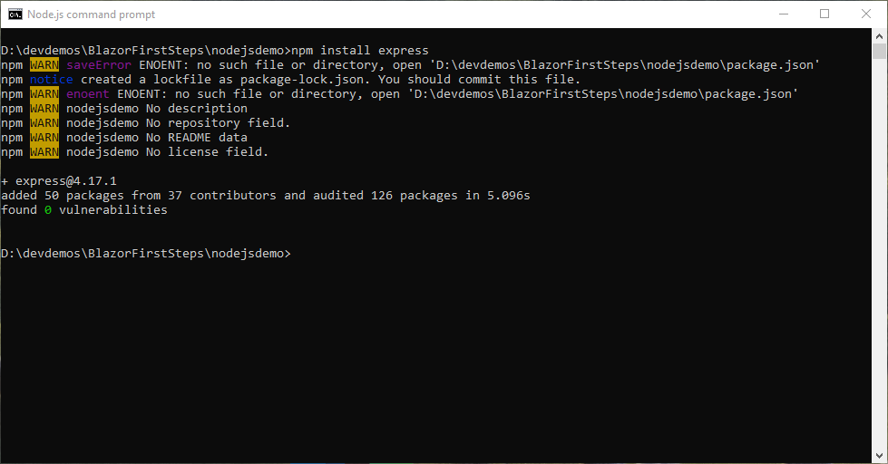Click the purple "enoent" warning label

click(x=88, y=94)
